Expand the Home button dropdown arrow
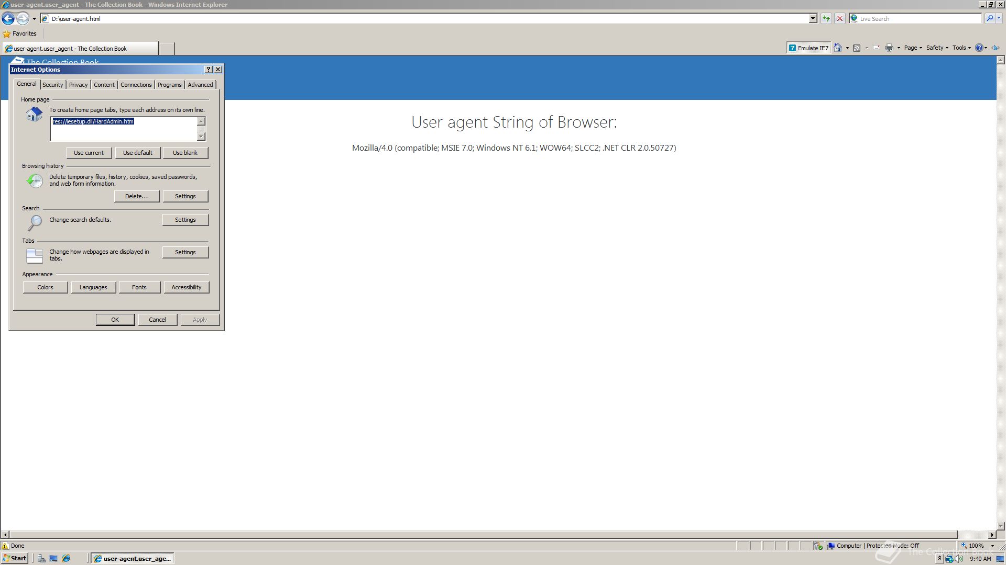The height and width of the screenshot is (565, 1006). click(847, 48)
